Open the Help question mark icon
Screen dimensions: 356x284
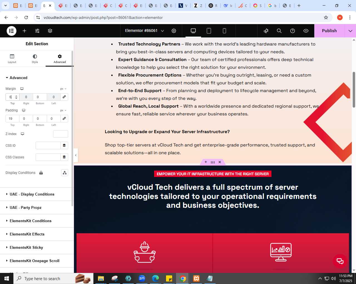[x=293, y=31]
